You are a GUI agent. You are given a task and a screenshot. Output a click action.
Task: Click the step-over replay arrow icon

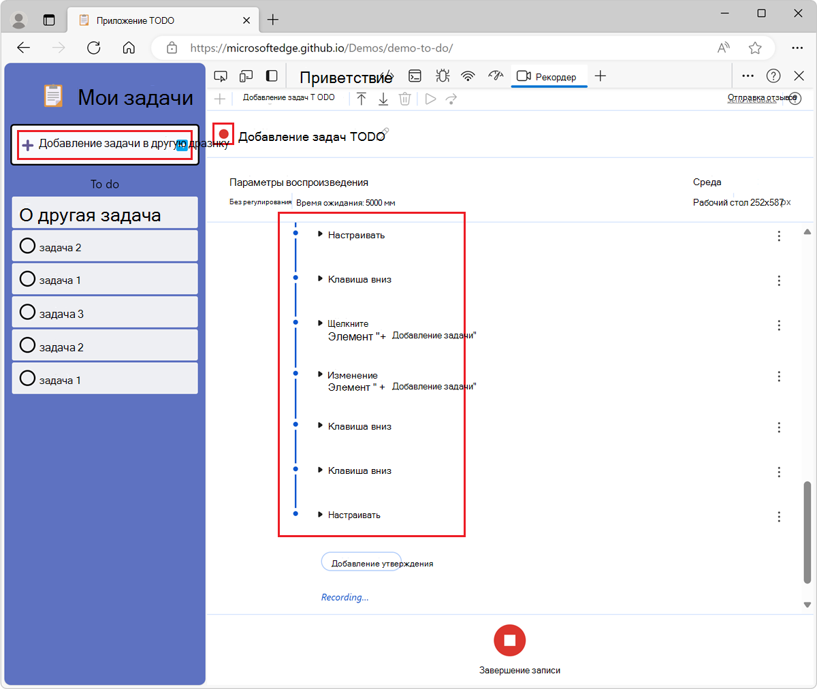point(451,99)
